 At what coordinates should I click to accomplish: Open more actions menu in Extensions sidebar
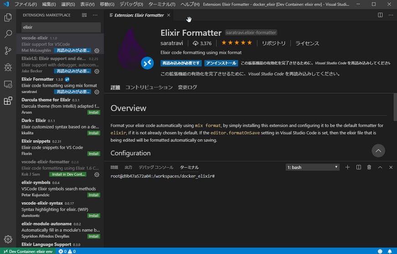click(95, 15)
